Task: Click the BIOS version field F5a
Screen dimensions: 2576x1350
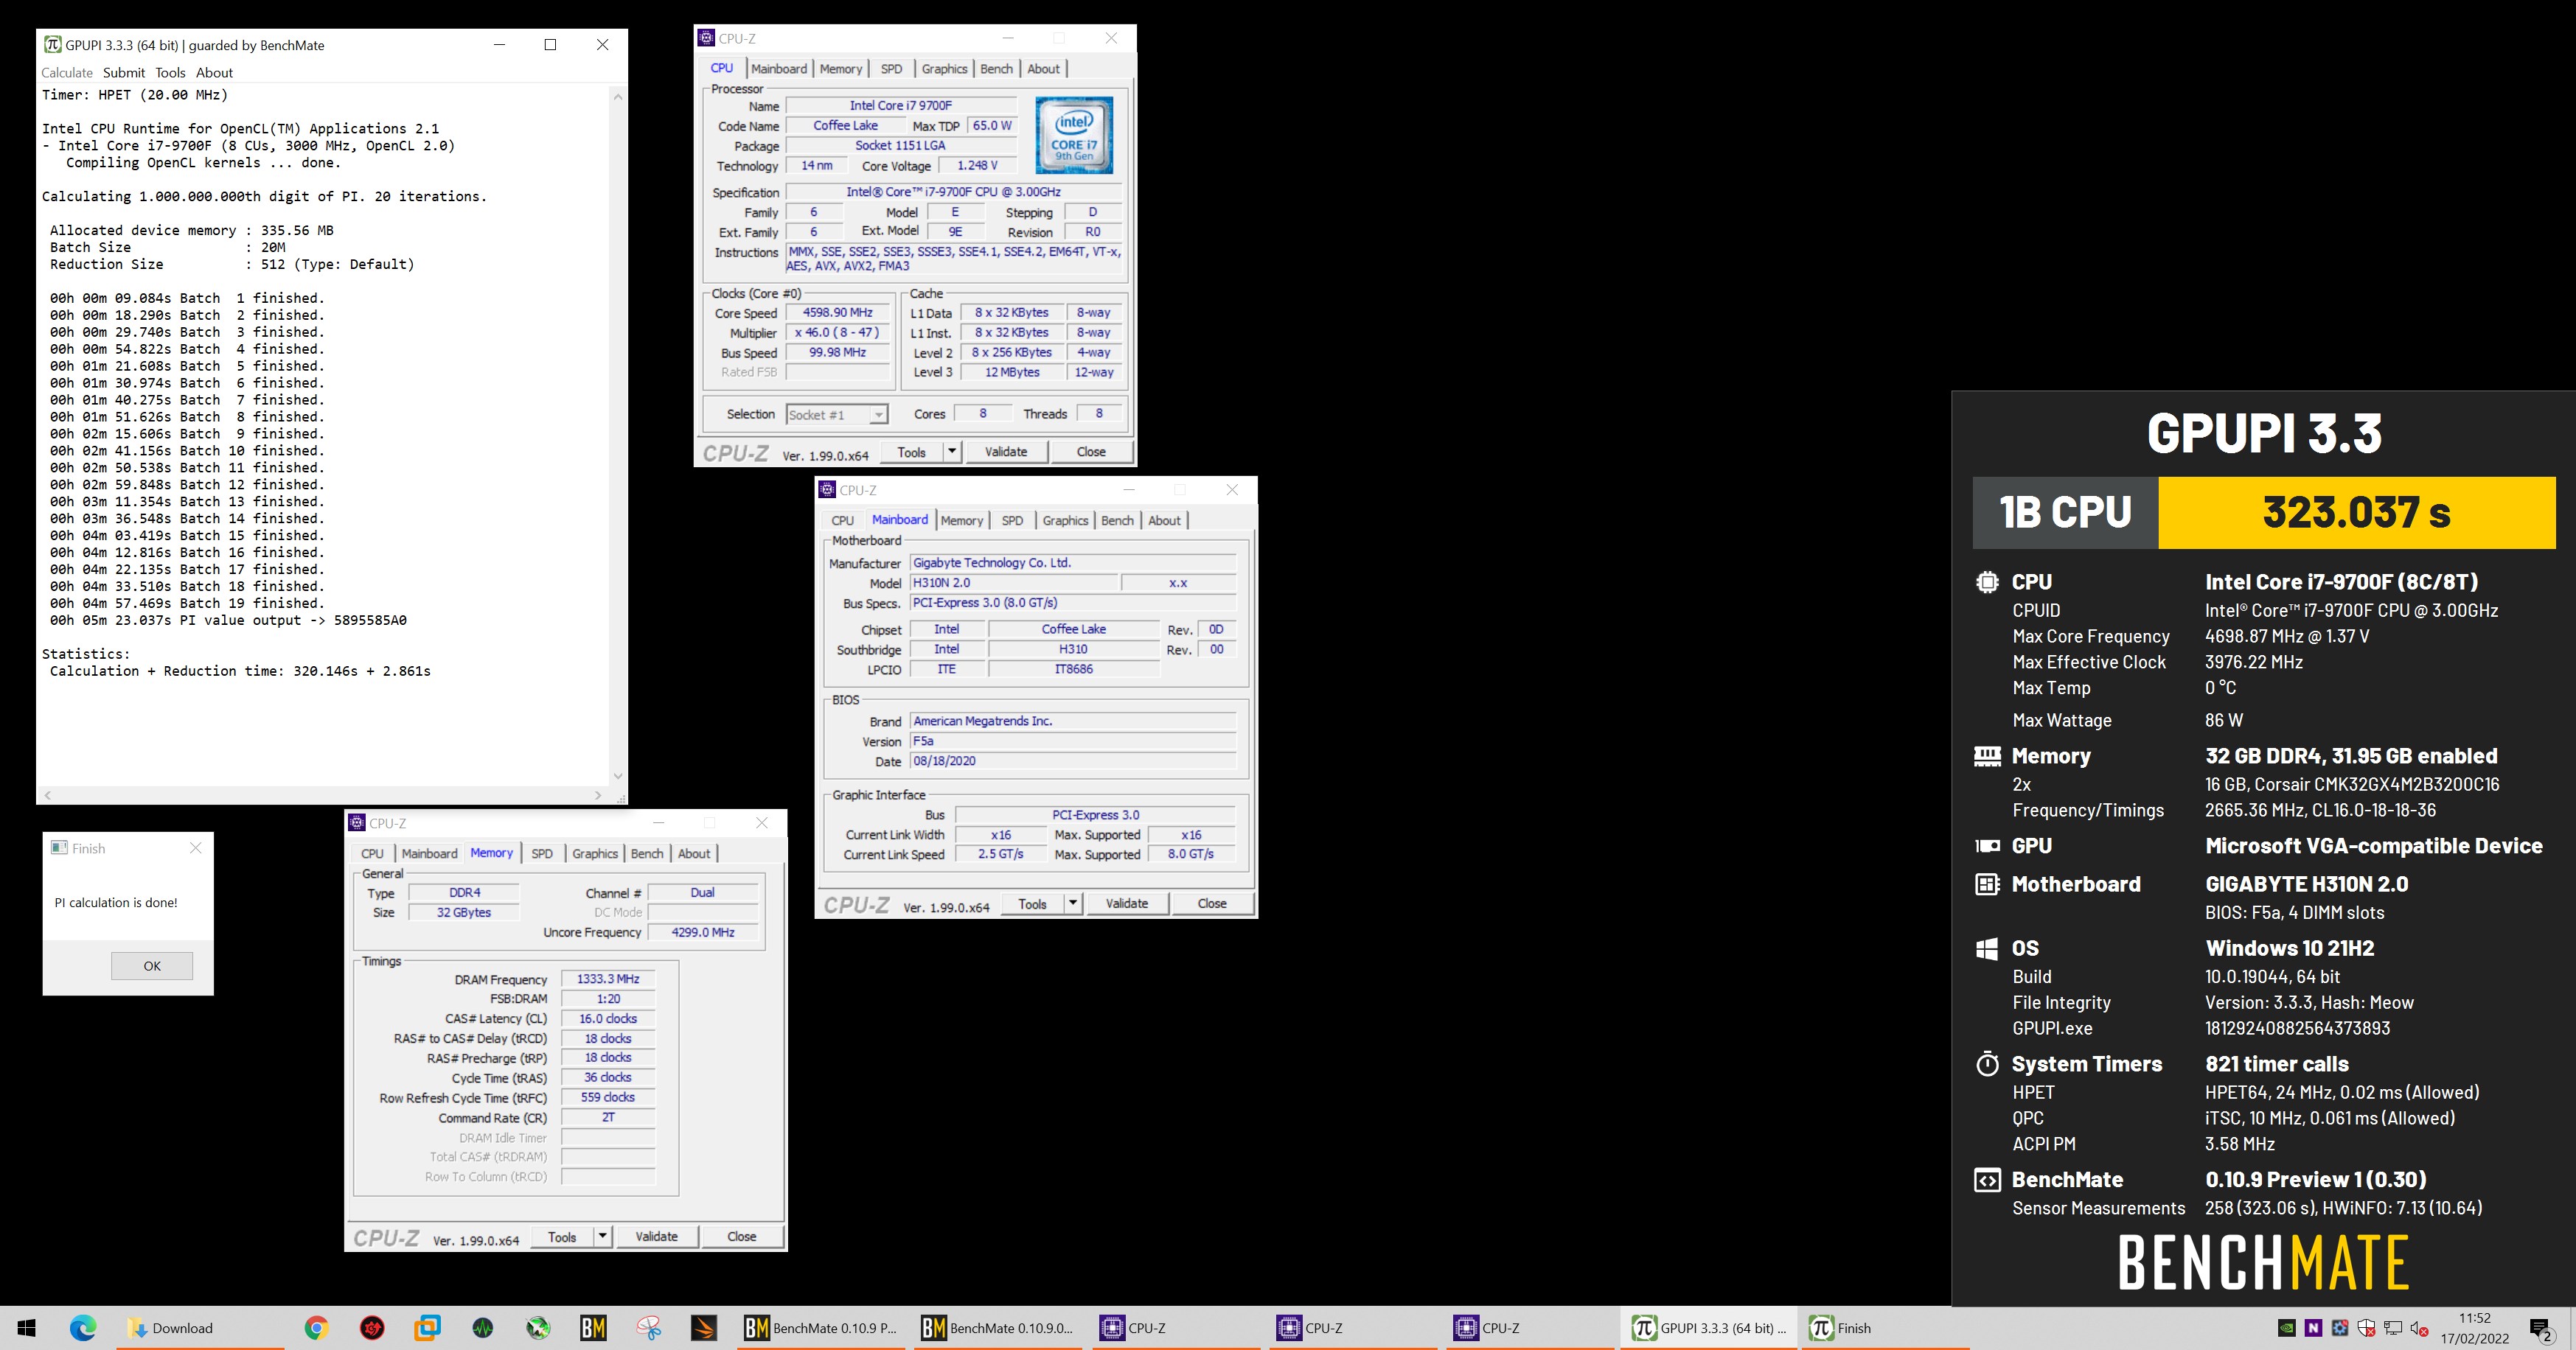Action: point(1073,741)
